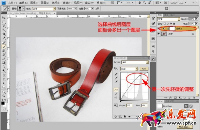Click the Auto button in Curves

pos(144,69)
